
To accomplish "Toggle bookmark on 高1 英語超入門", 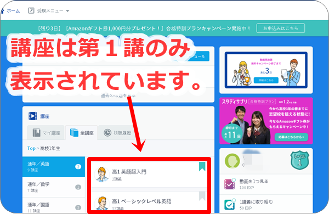I will pyautogui.click(x=202, y=166).
